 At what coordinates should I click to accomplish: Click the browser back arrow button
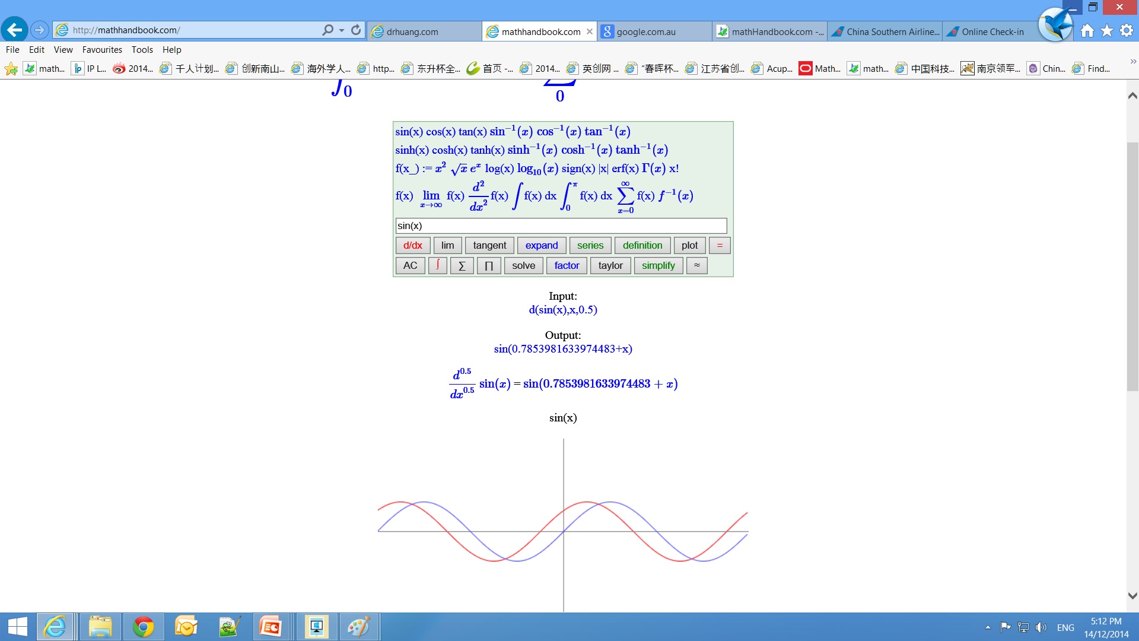[14, 30]
